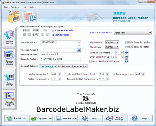Click the barcode label cards banner icon

click(29, 17)
